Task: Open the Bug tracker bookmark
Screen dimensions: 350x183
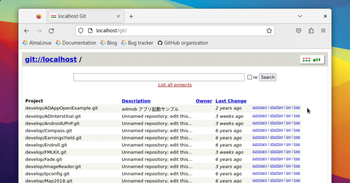Action: coord(140,43)
